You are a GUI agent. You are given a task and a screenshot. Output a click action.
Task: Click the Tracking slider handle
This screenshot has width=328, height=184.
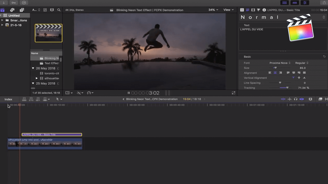287,88
